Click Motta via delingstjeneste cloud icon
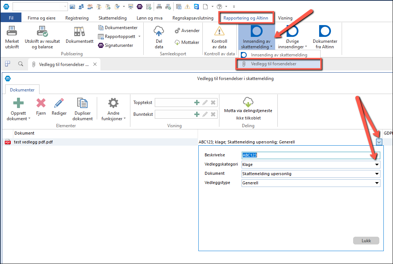Viewport: 393px width, 264px height. [x=248, y=102]
